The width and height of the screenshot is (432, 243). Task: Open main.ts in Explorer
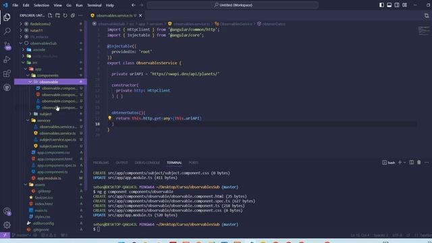pyautogui.click(x=40, y=210)
